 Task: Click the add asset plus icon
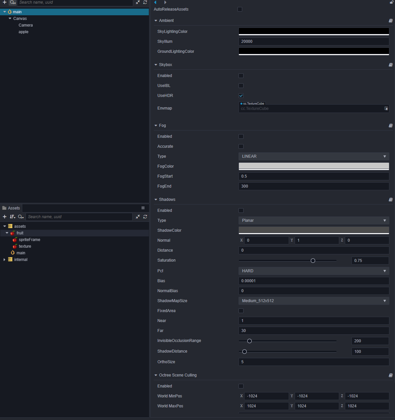(x=5, y=217)
